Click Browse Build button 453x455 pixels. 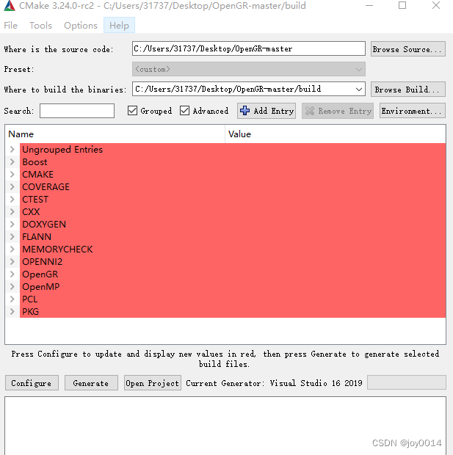[407, 89]
